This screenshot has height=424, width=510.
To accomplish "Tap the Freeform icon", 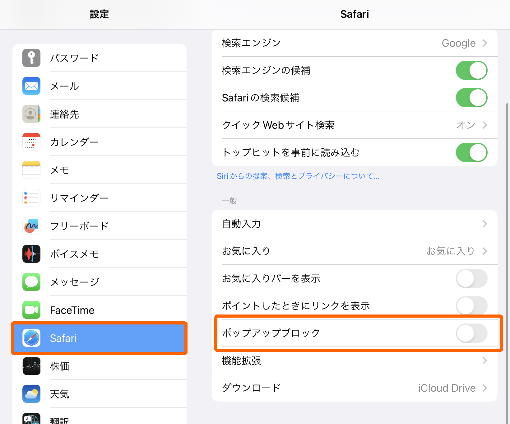I will pos(31,226).
